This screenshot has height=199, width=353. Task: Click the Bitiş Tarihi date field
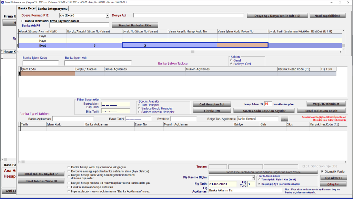(115, 111)
